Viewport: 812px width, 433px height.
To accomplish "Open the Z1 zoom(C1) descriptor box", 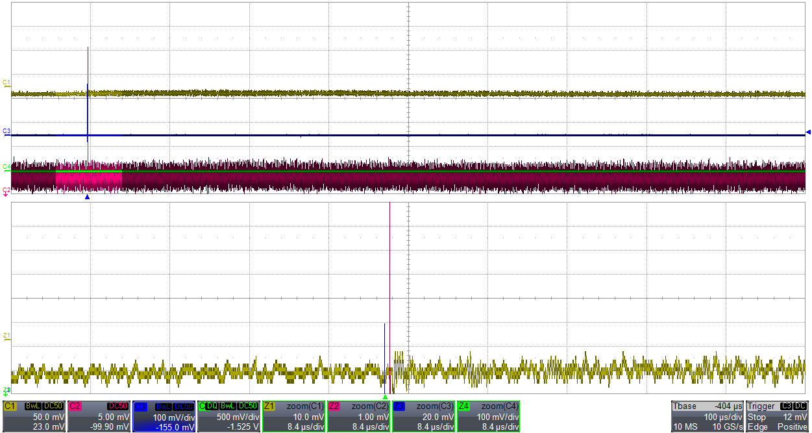I will (293, 416).
